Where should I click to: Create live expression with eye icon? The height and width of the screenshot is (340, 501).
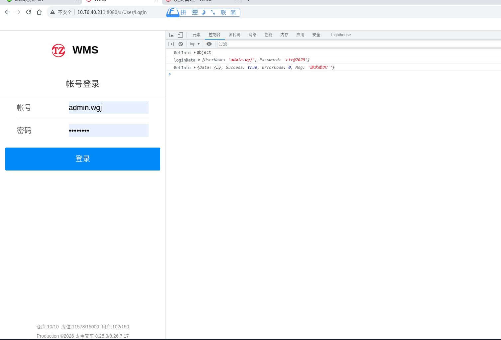click(x=209, y=44)
